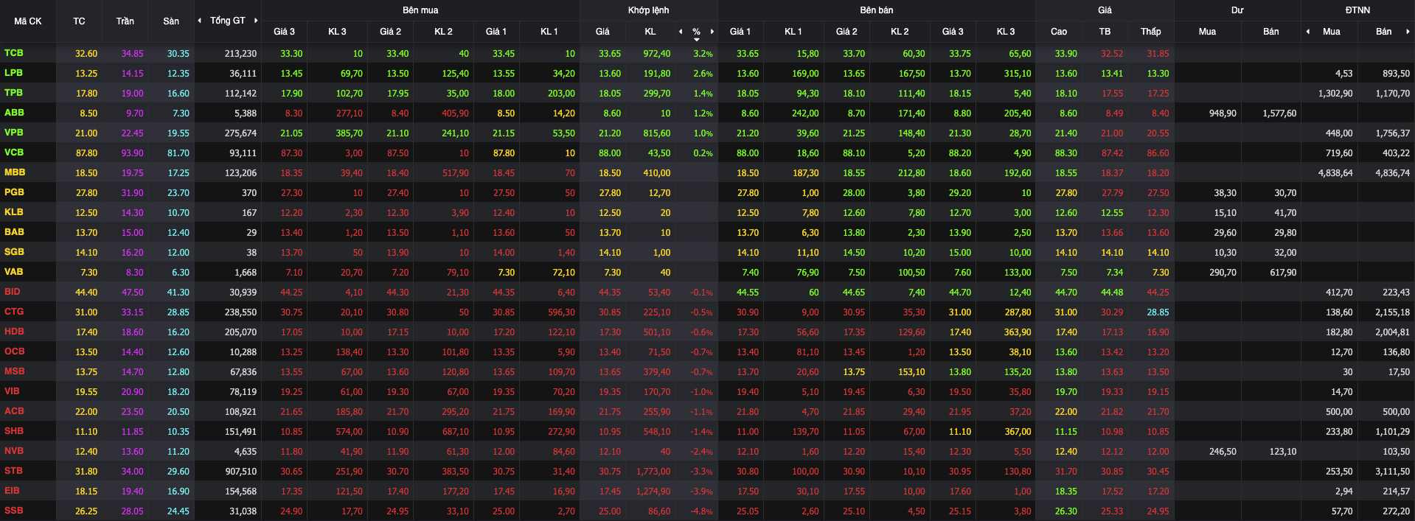
Task: Sort by the % column header
Action: (x=696, y=32)
